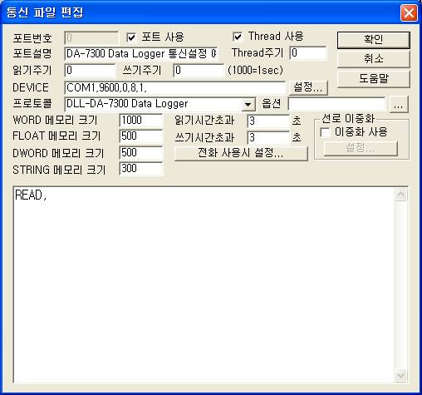Select the 읽기주기 input field
This screenshot has width=422, height=395.
[x=90, y=71]
